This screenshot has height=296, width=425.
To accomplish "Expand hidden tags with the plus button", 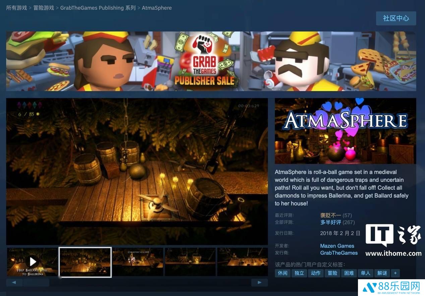I will coord(395,273).
